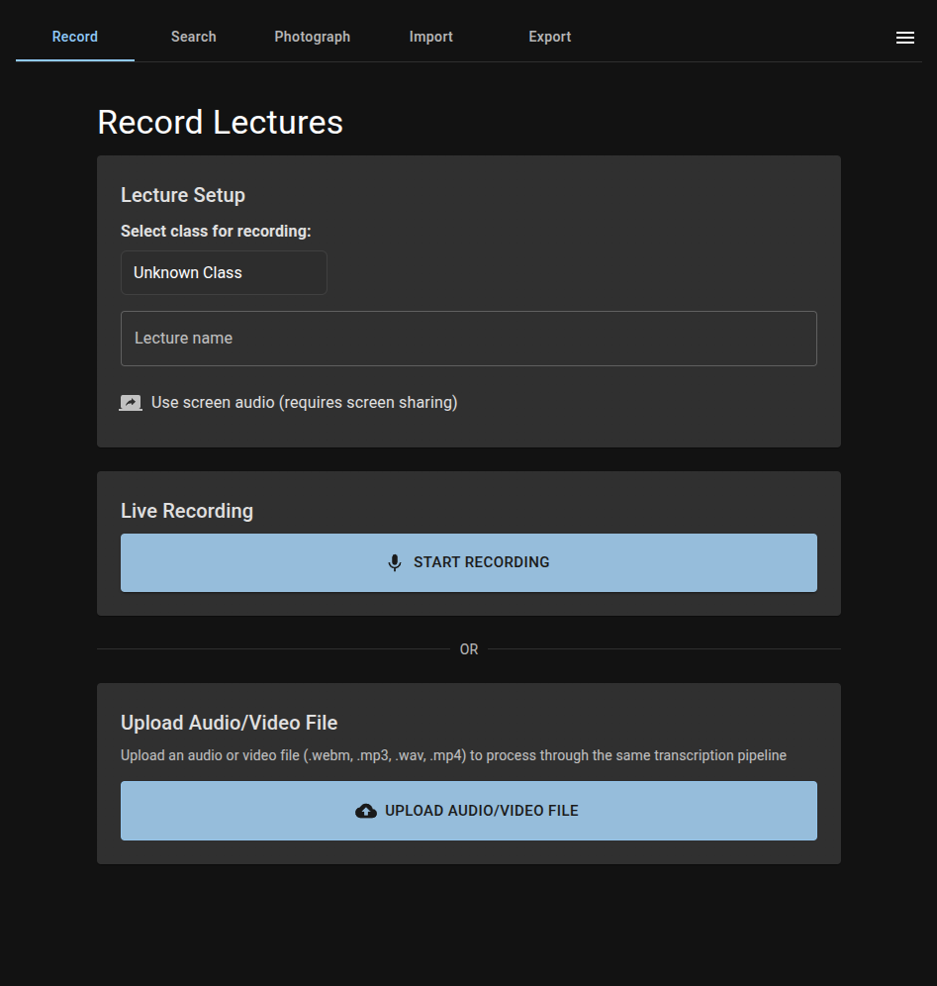Viewport: 937px width, 986px height.
Task: Click the Upload Audio/Video File section heading
Action: point(229,723)
